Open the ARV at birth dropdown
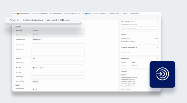 pos(58,63)
